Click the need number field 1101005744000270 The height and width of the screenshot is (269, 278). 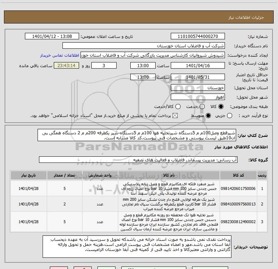pos(198,36)
